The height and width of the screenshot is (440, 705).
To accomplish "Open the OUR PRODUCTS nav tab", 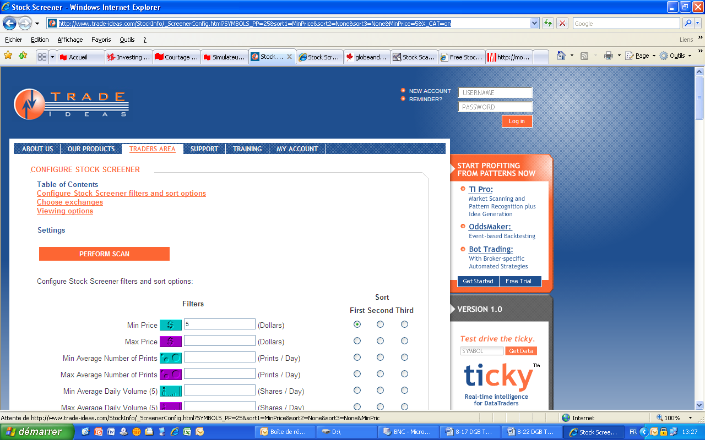I will (91, 149).
